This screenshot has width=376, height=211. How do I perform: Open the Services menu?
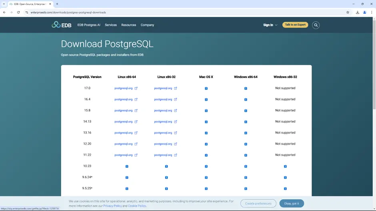(110, 25)
